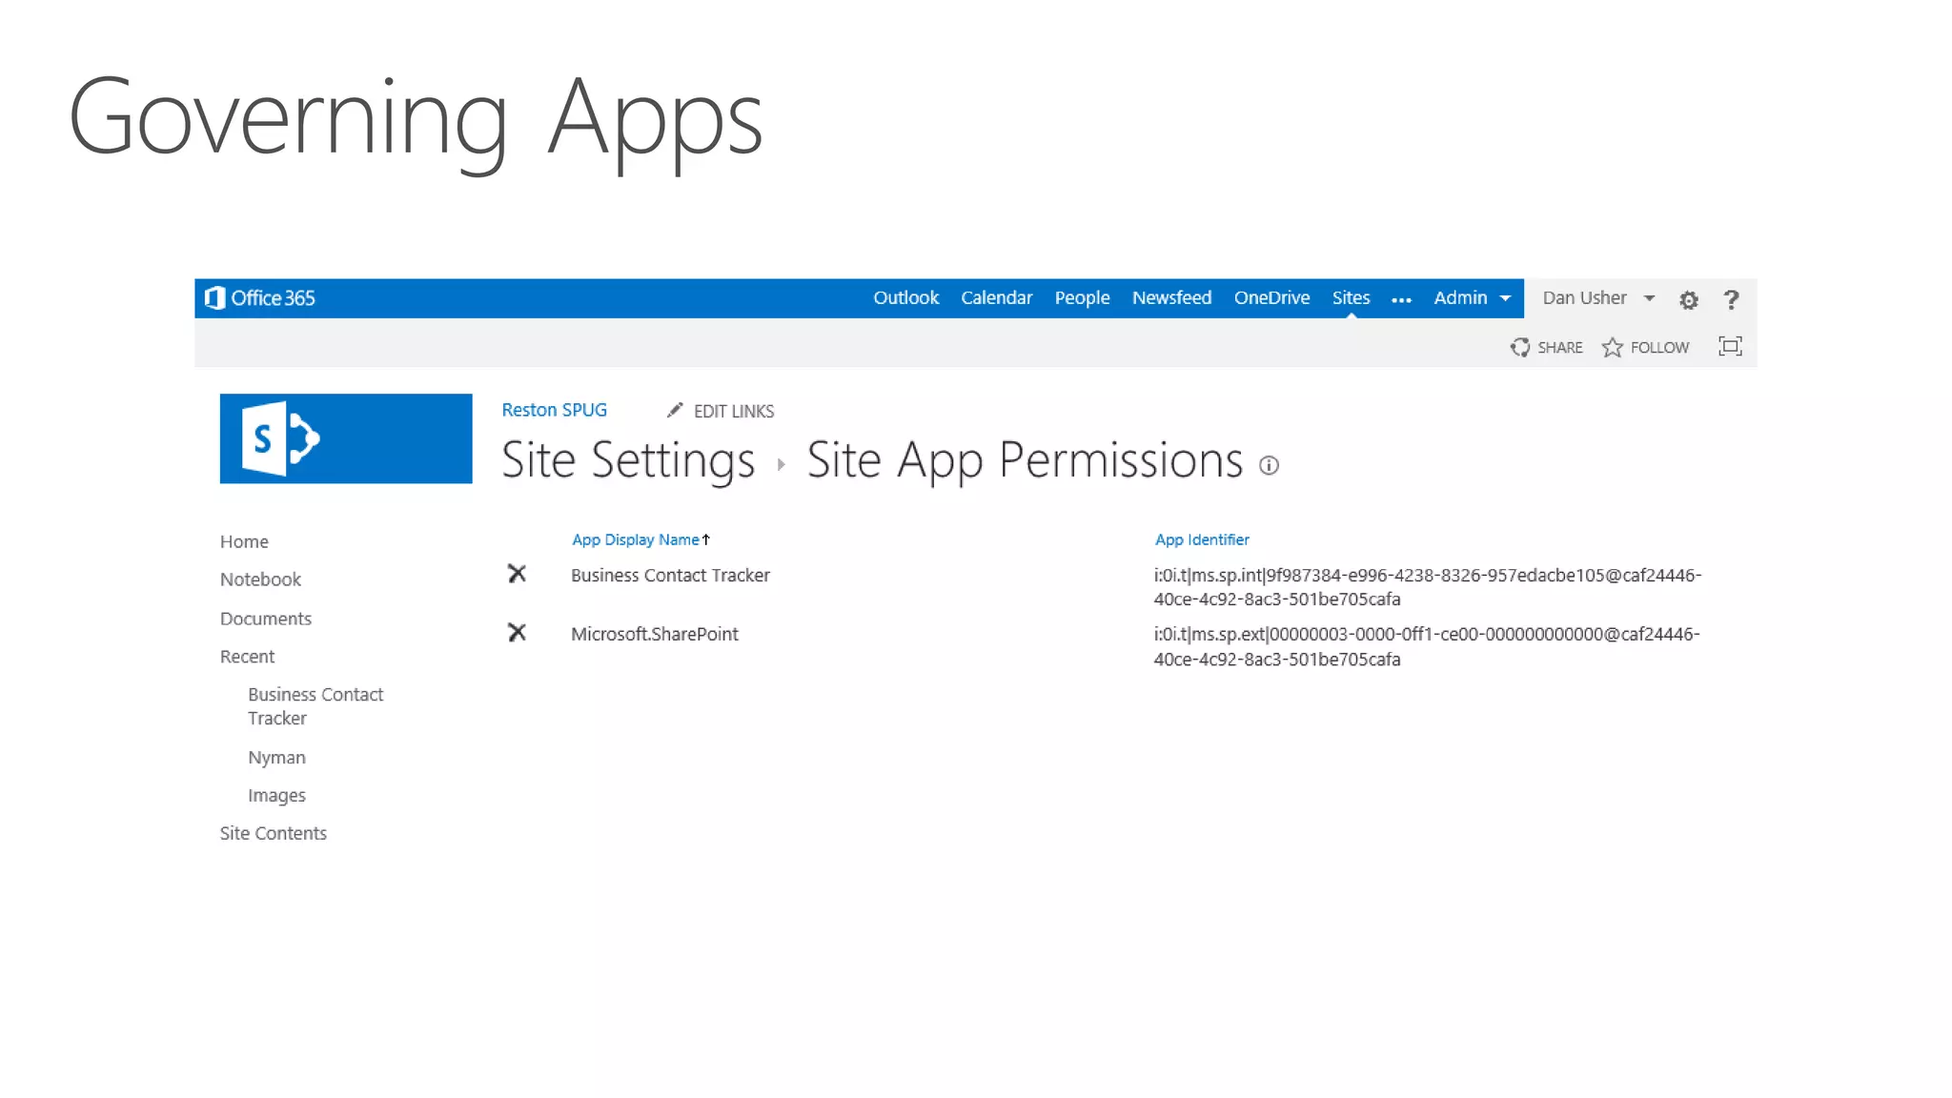Switch to Sites in the top bar
The height and width of the screenshot is (1098, 1952).
click(x=1351, y=298)
